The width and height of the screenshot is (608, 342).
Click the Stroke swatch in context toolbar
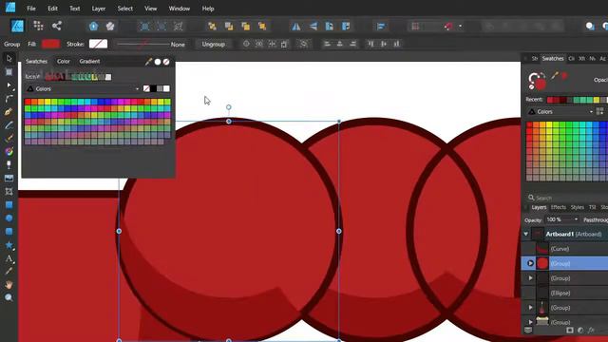(x=98, y=44)
